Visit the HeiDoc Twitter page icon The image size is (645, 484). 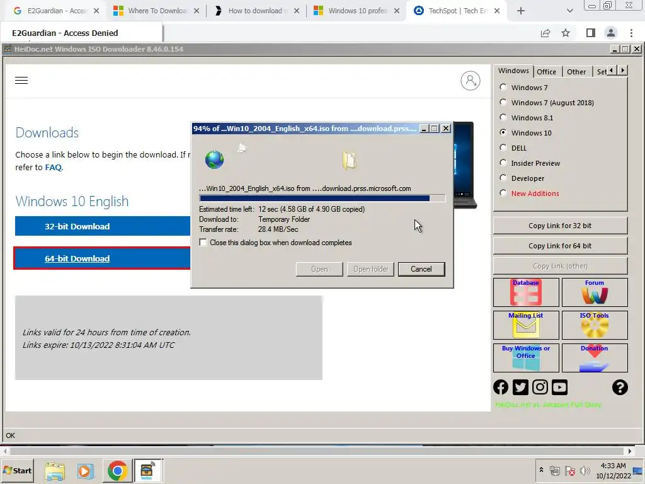[520, 388]
